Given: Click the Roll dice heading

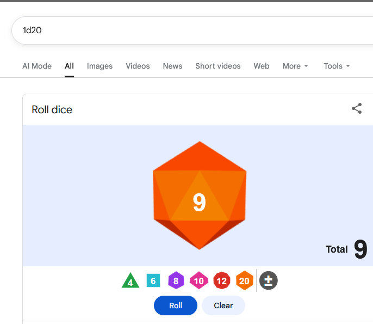Looking at the screenshot, I should pyautogui.click(x=52, y=109).
